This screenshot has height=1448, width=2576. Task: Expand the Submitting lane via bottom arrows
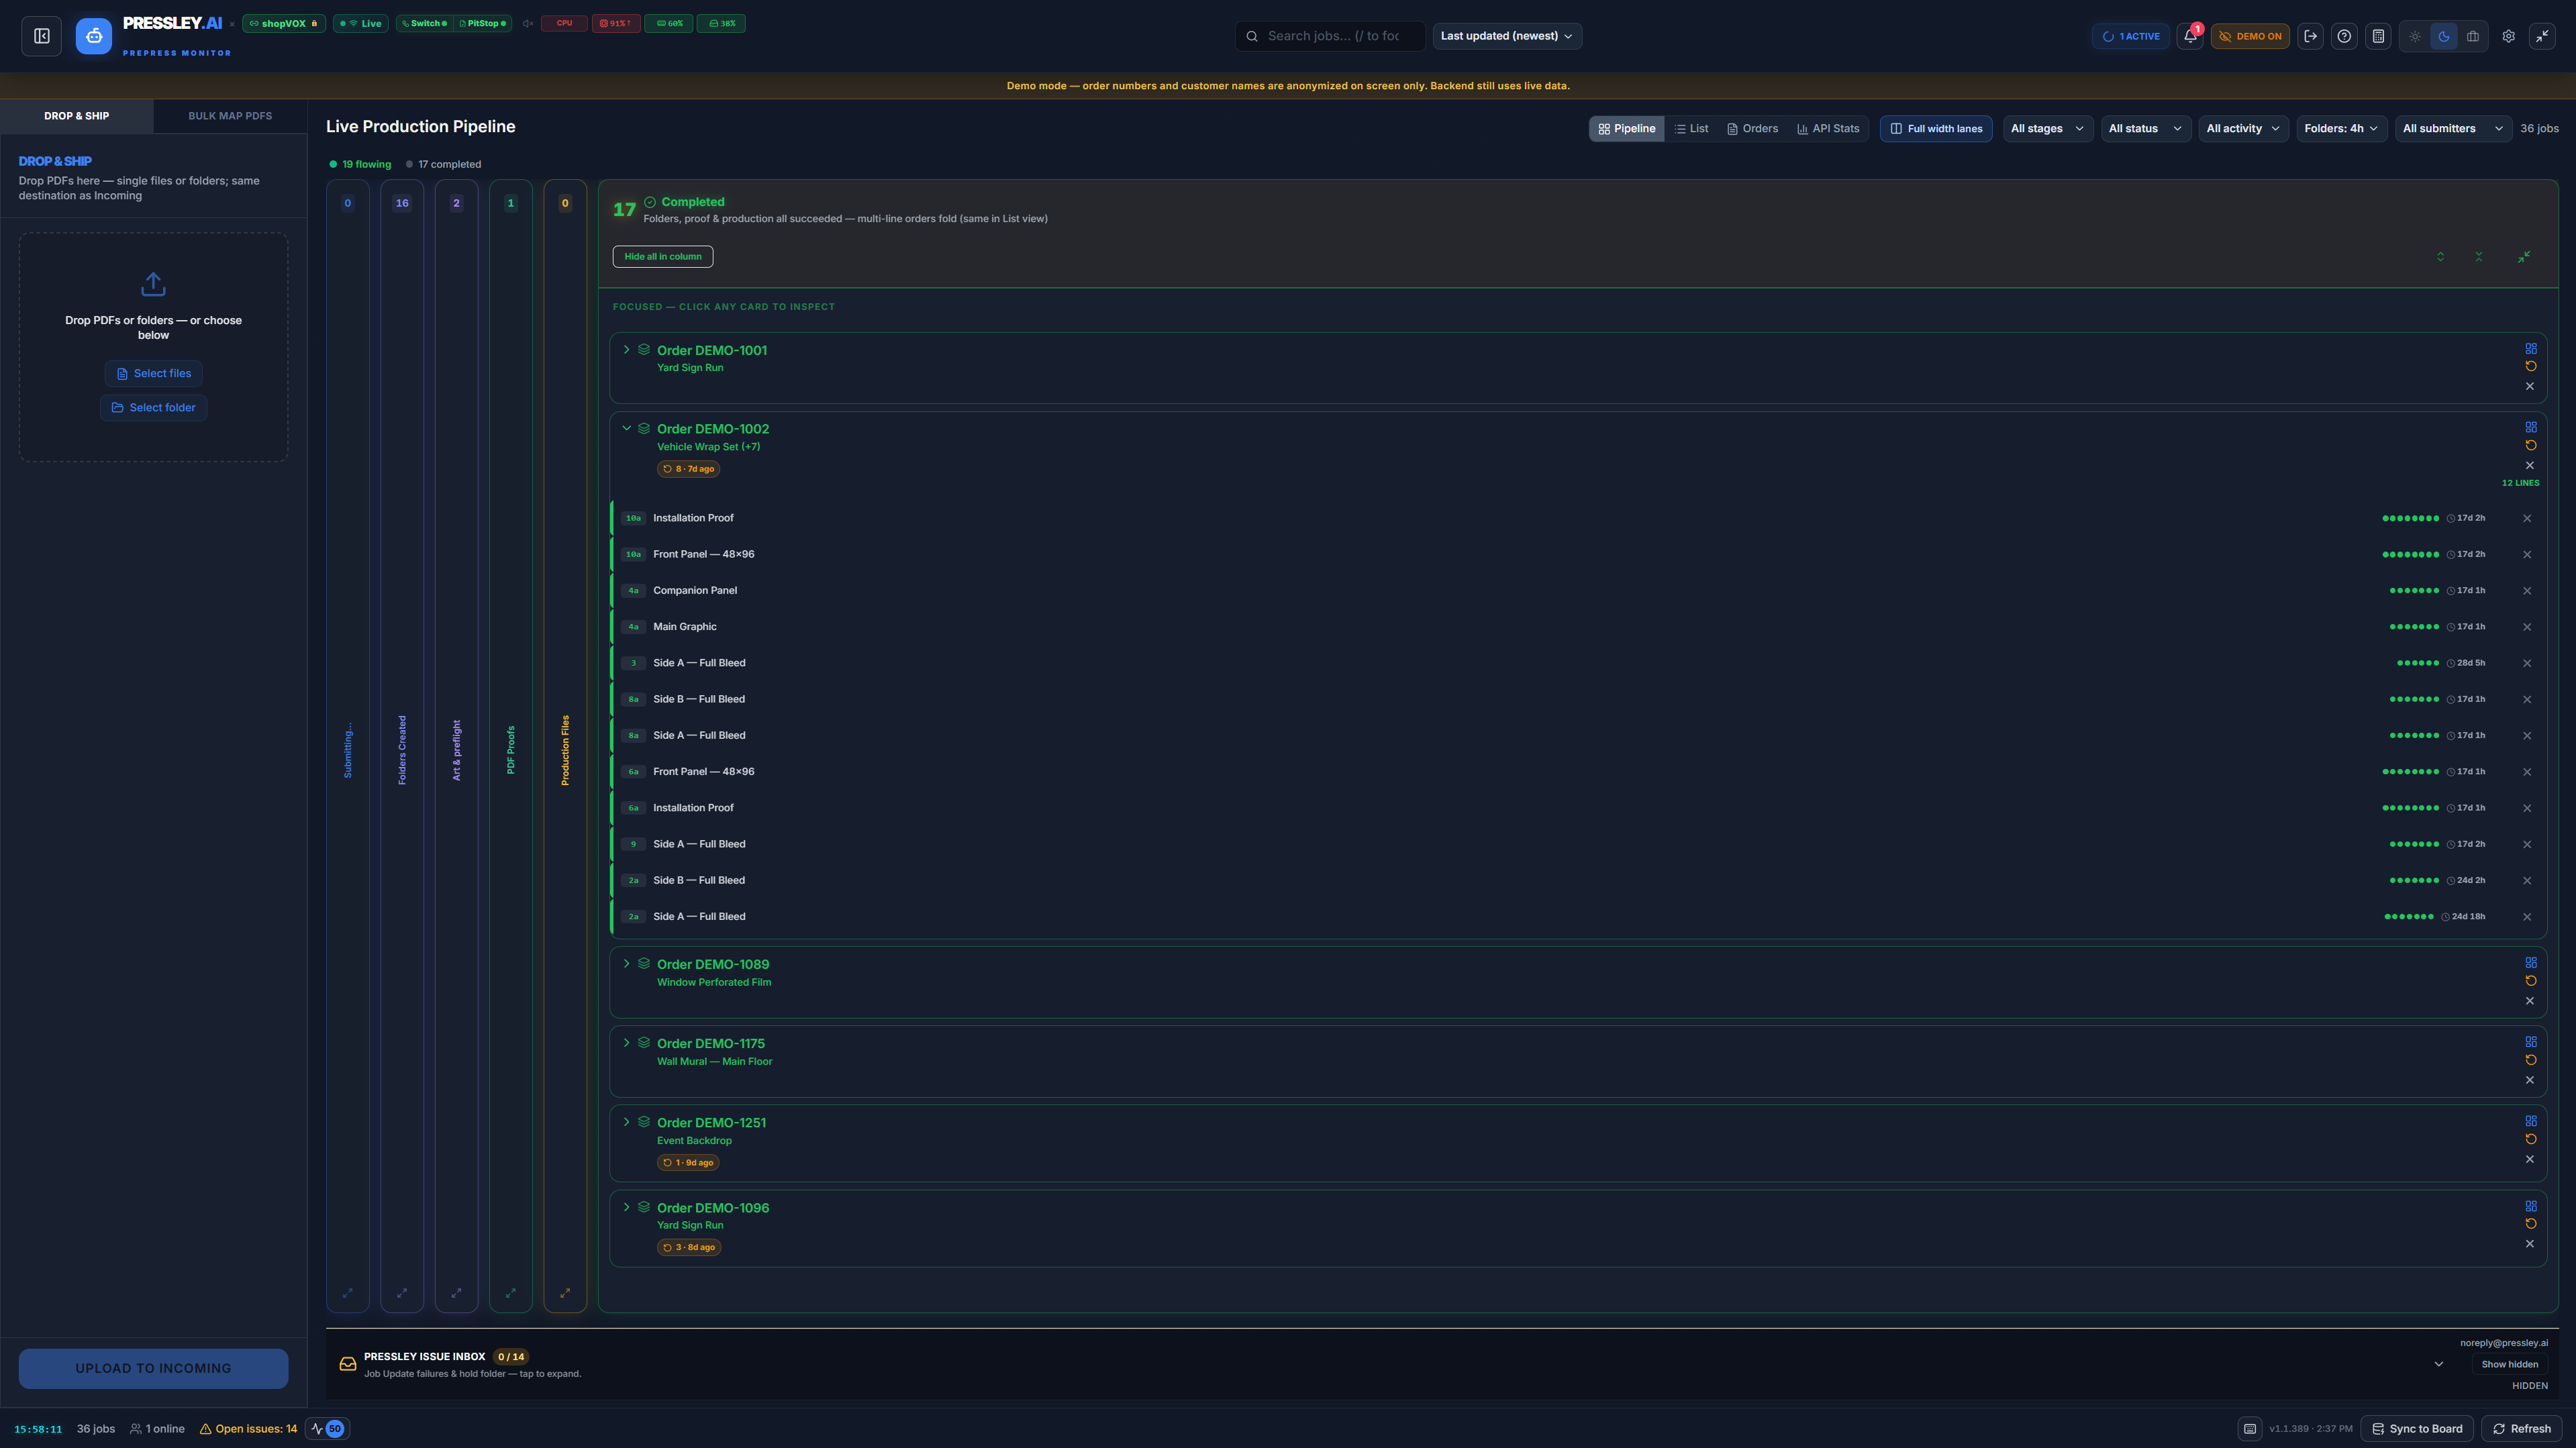coord(347,1293)
